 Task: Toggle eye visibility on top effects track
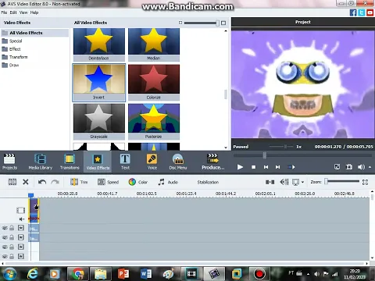(5, 228)
